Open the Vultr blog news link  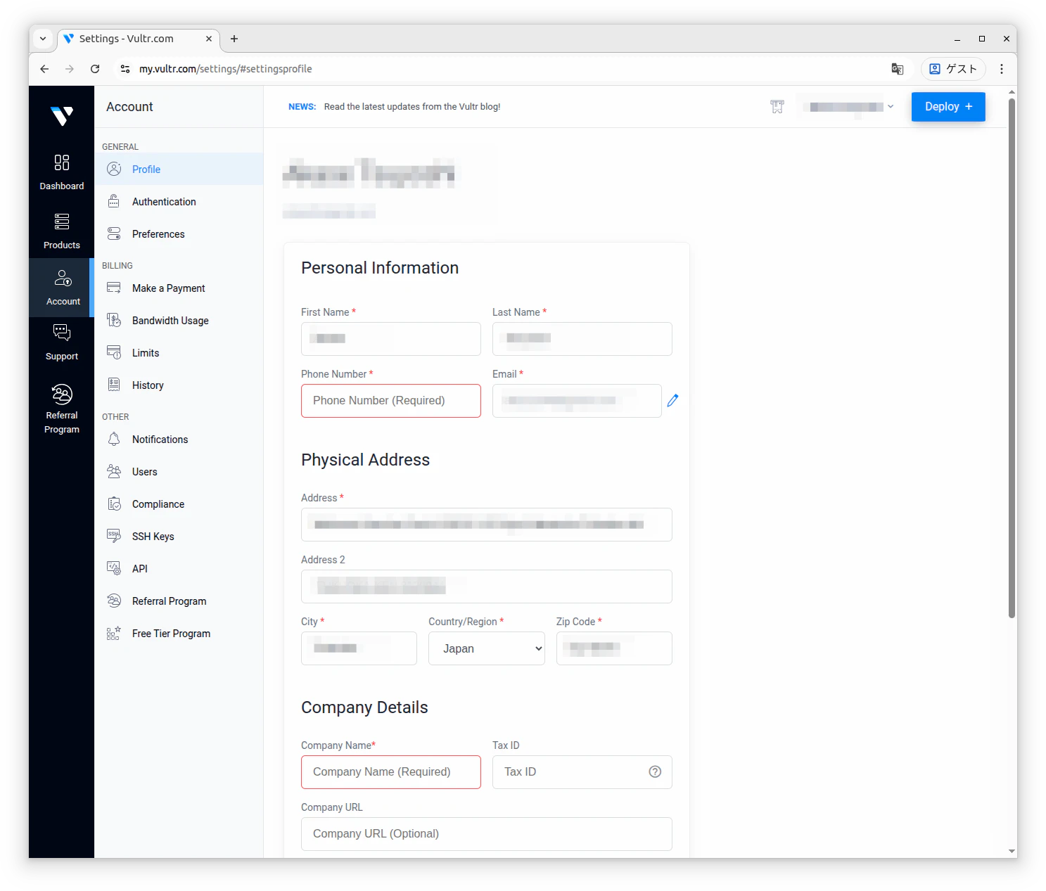pos(412,107)
